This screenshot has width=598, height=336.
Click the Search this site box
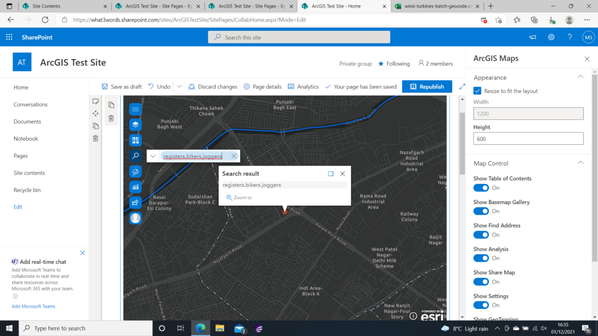(x=299, y=37)
